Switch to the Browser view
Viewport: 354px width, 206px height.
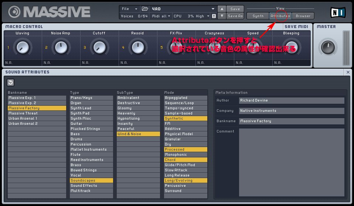click(x=303, y=16)
